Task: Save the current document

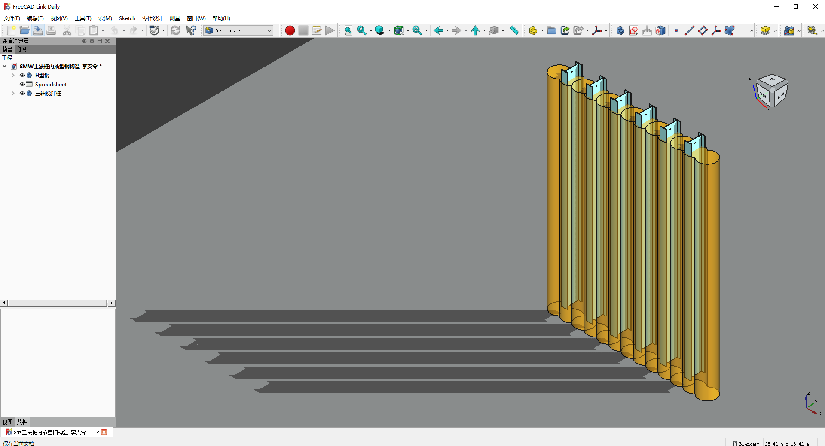Action: click(38, 30)
